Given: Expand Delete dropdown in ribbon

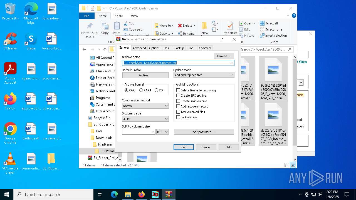Looking at the screenshot, I should point(194,26).
